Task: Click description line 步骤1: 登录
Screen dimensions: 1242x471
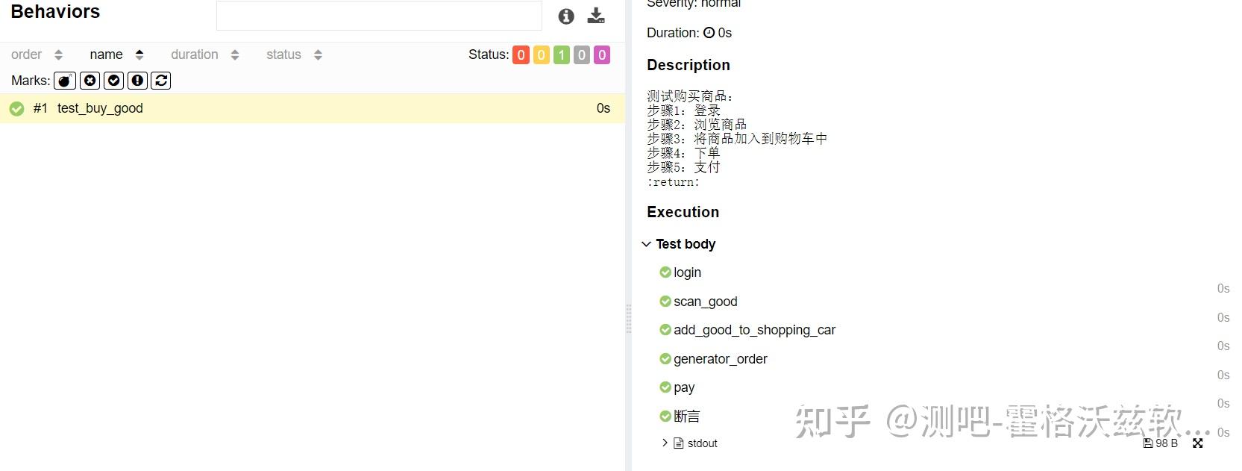Action: click(x=684, y=110)
